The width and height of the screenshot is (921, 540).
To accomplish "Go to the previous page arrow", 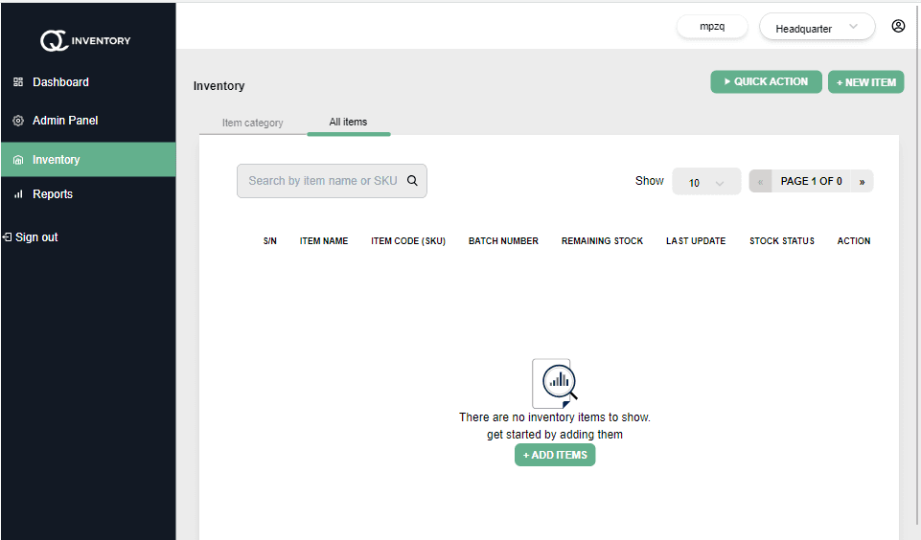I will (760, 181).
